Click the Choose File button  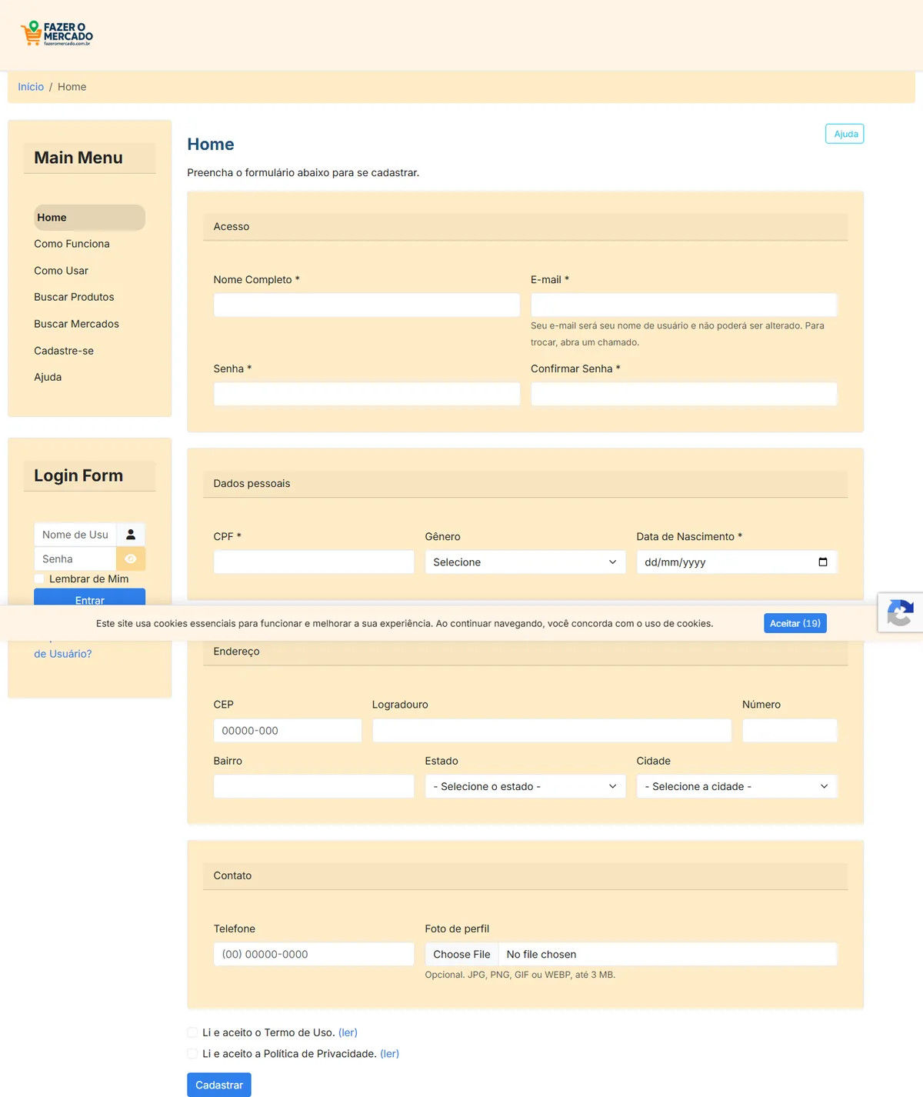click(461, 954)
